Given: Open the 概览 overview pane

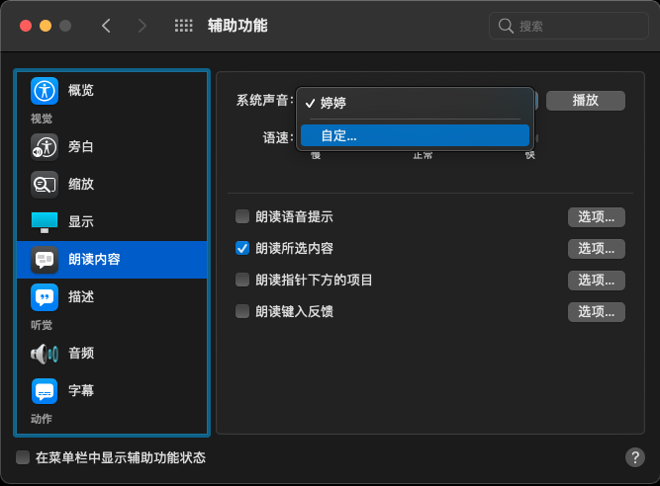Looking at the screenshot, I should [x=112, y=90].
